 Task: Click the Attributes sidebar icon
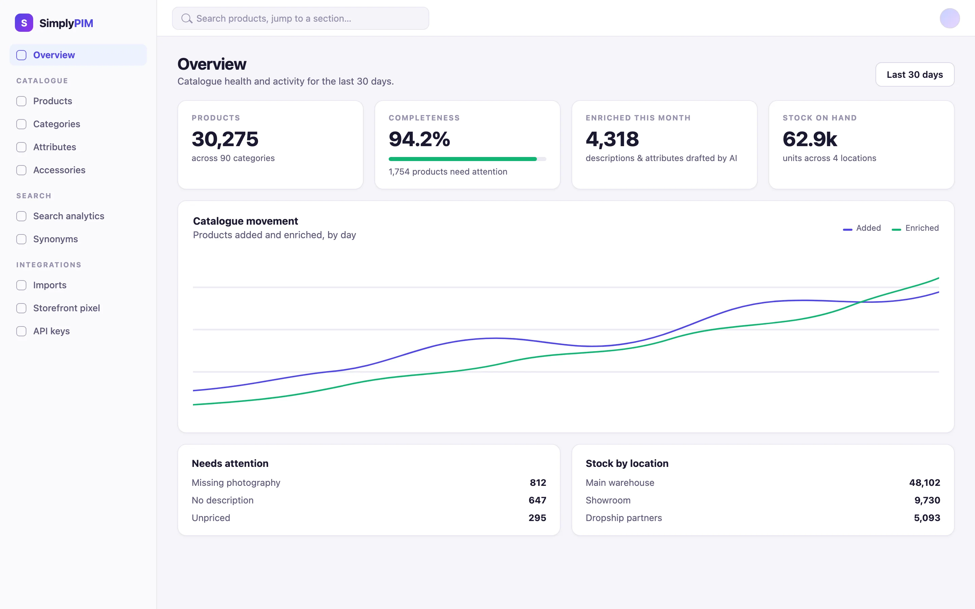(21, 147)
